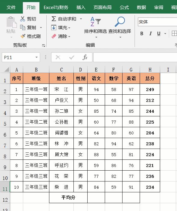
Task: Click the name cell 公孙胜
Action: (x=61, y=122)
